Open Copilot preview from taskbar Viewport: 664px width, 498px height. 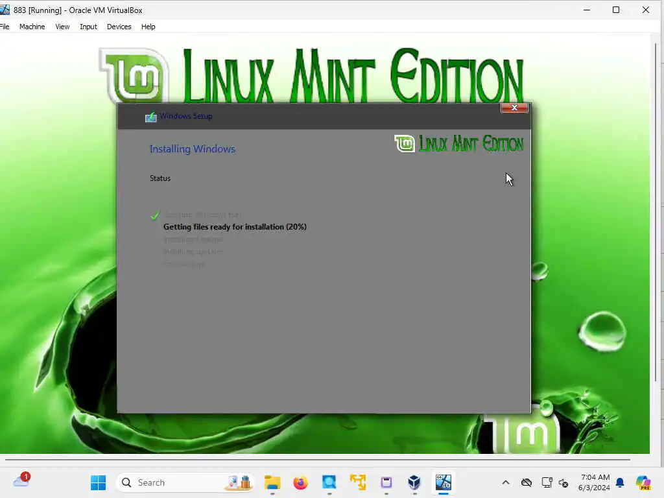tap(643, 482)
